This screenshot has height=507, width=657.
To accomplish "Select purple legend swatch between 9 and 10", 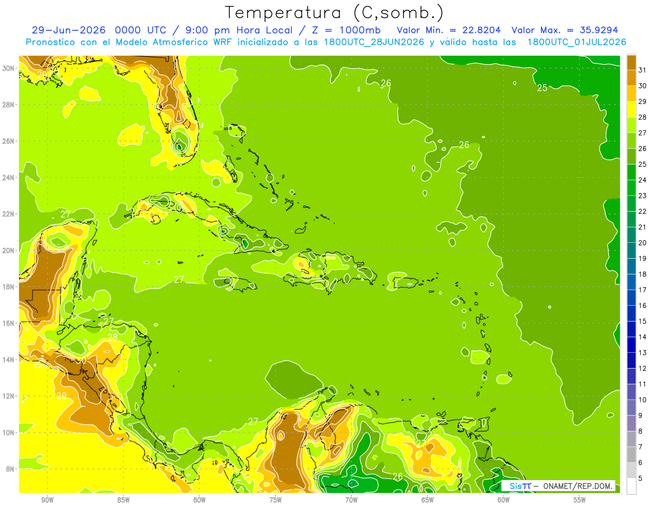I will [x=631, y=407].
